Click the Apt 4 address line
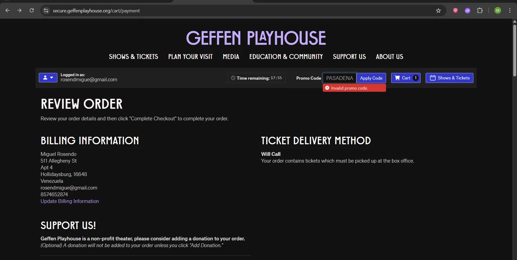517x260 pixels. click(x=47, y=167)
